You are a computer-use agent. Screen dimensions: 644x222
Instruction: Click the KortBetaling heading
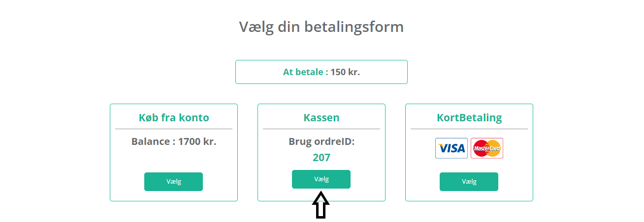(x=469, y=118)
